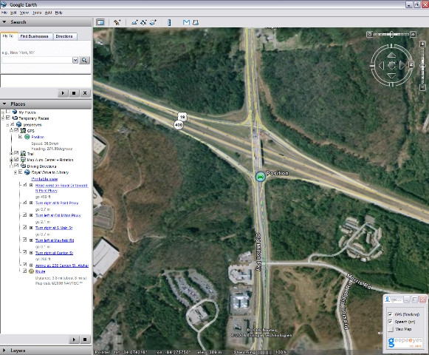Uncheck the Temporary Places checkbox
The width and height of the screenshot is (429, 355).
point(8,118)
